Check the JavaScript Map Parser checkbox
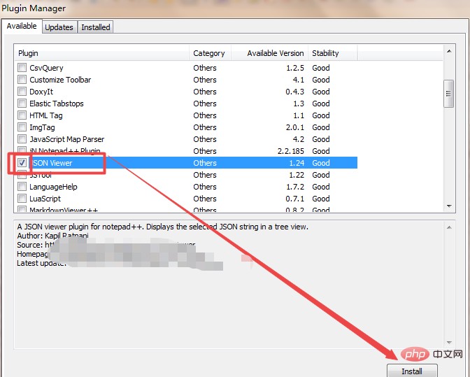This screenshot has width=470, height=377. tap(23, 139)
